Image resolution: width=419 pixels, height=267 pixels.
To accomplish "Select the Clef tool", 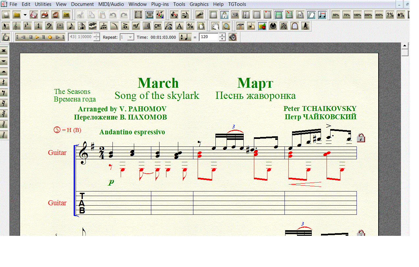I will tap(49, 26).
